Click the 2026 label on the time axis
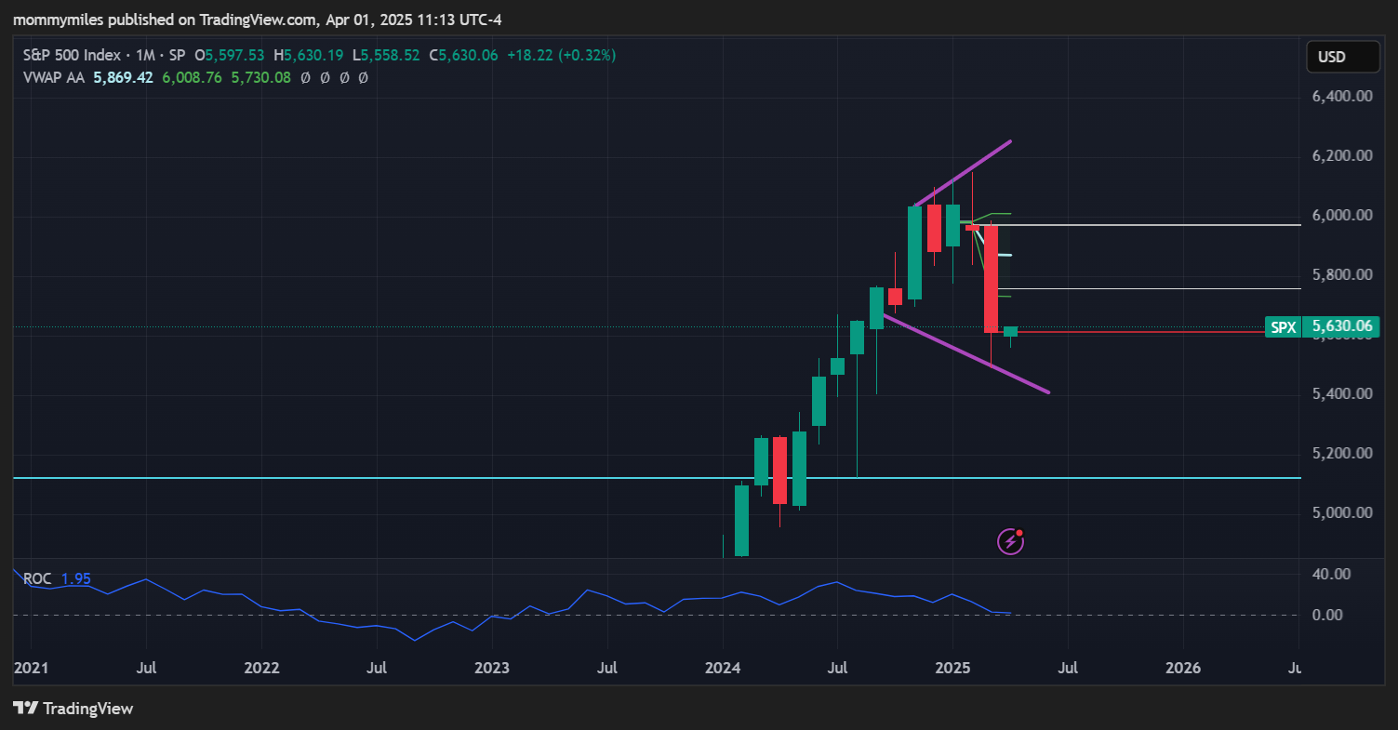 1183,668
